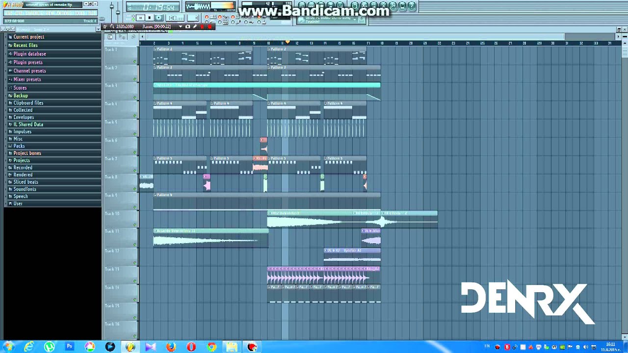Open the EDIT menu
This screenshot has height=353, width=628.
19,13
